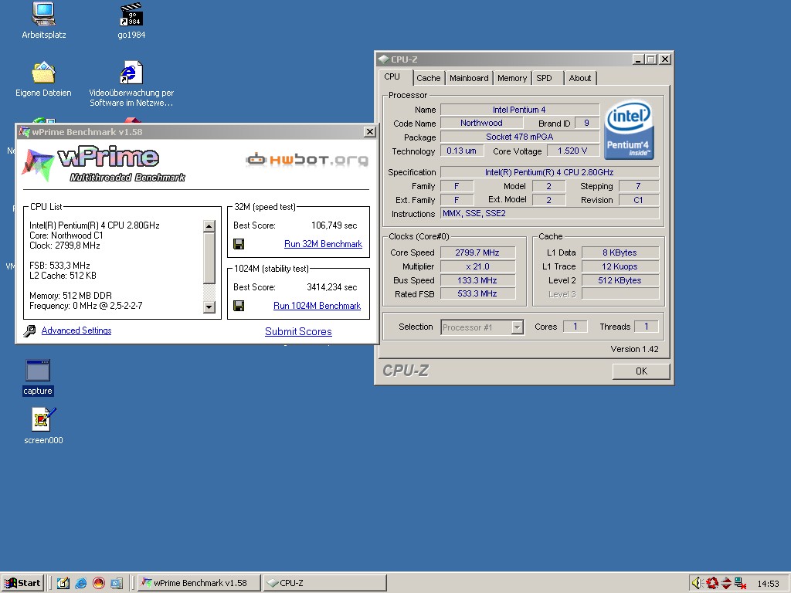This screenshot has width=791, height=593.
Task: Open the Memory tab in CPU-Z
Action: coord(511,78)
